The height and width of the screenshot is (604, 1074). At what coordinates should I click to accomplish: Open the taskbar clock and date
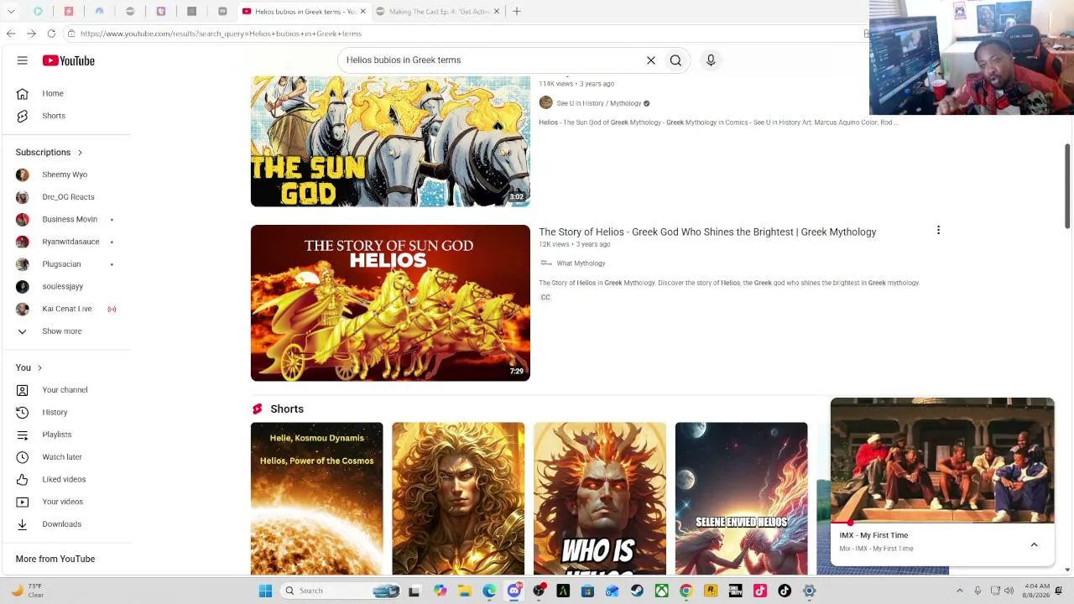point(1037,591)
